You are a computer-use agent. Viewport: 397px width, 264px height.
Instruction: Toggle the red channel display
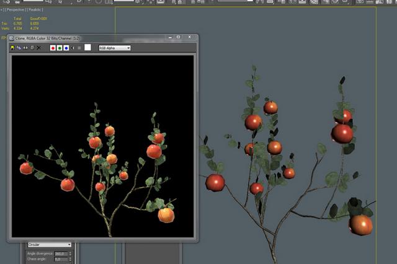tap(53, 48)
